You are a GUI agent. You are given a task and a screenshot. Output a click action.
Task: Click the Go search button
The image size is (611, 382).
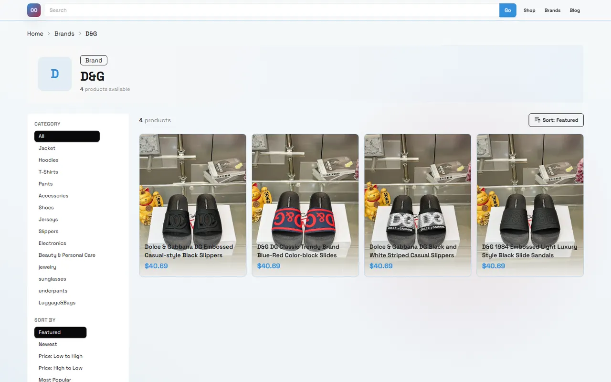tap(508, 10)
